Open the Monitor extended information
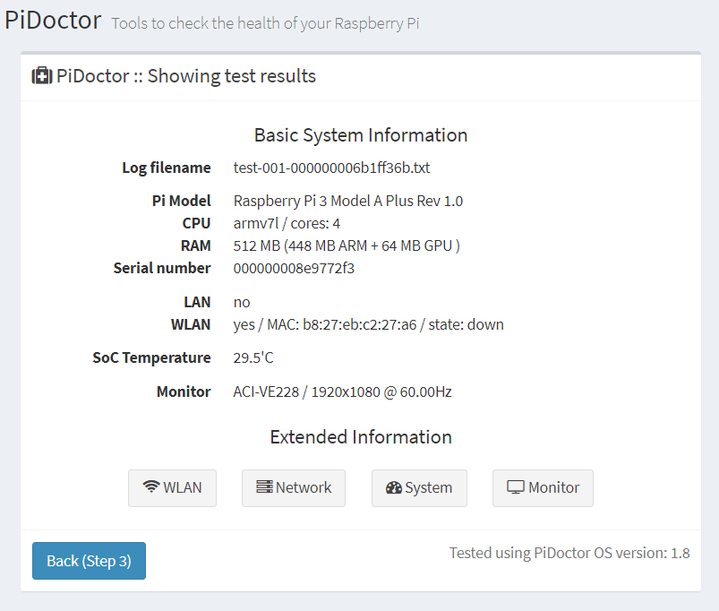The width and height of the screenshot is (719, 611). click(x=542, y=487)
